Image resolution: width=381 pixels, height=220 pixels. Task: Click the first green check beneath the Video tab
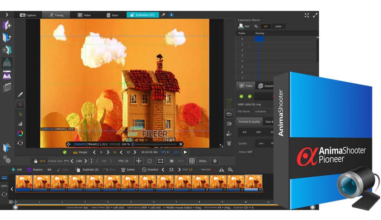click(x=241, y=96)
